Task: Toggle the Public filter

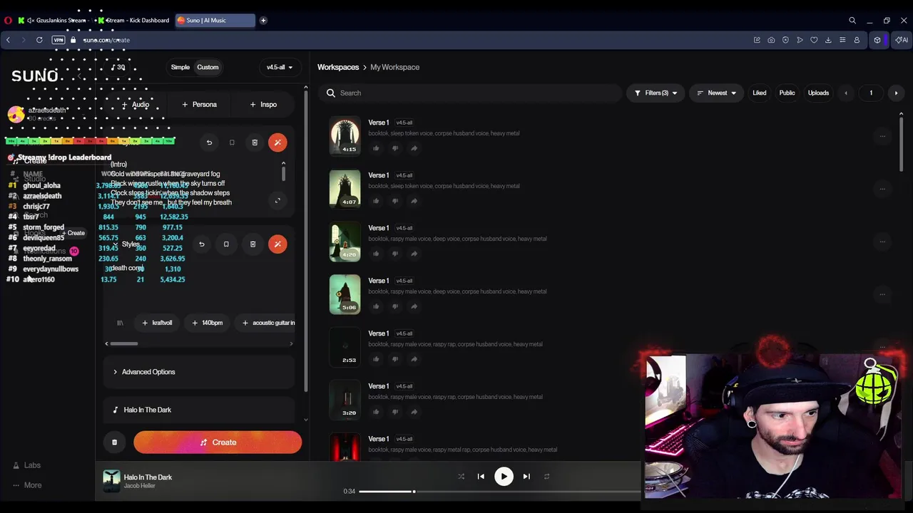Action: tap(787, 93)
